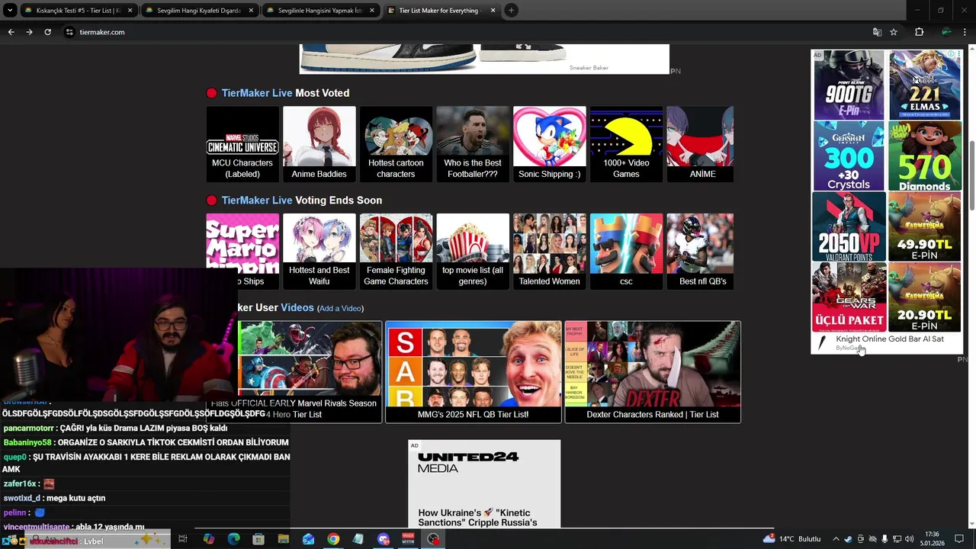The image size is (976, 549).
Task: Open Who is the Best Footballer tier list
Action: point(473,144)
